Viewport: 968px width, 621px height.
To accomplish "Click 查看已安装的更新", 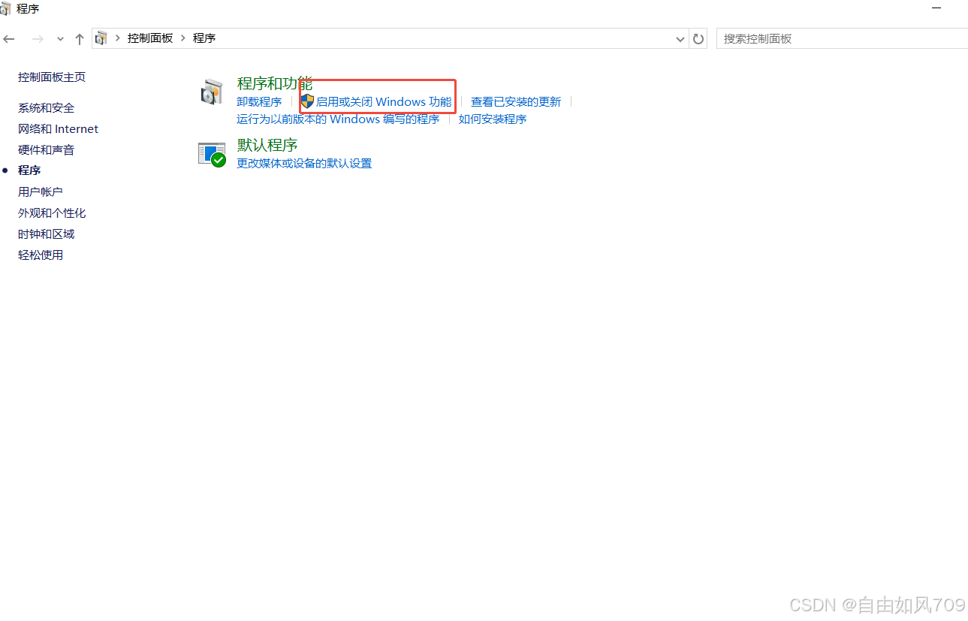I will 516,101.
